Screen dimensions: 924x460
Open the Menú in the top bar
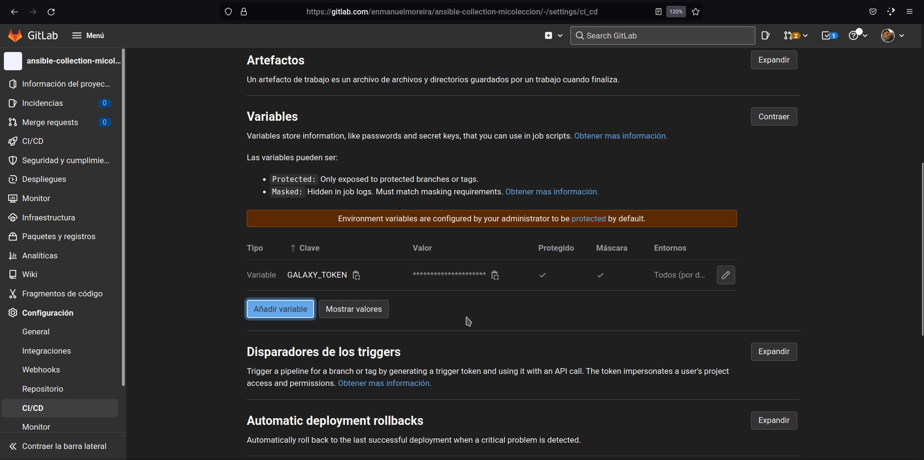tap(88, 35)
